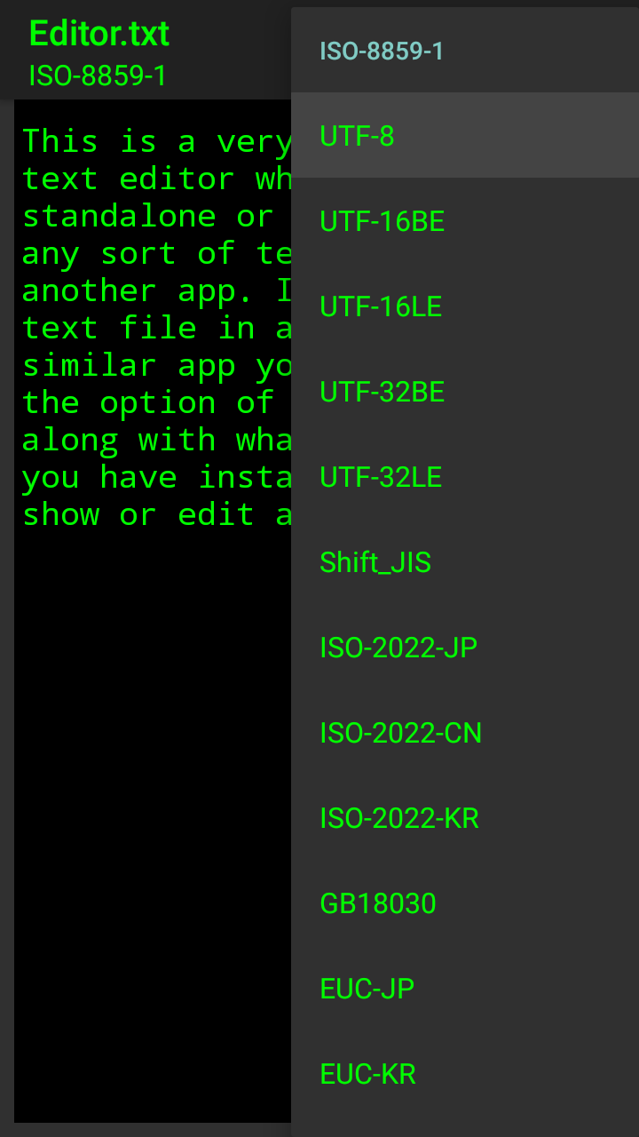The image size is (639, 1137).
Task: Select UTF-32LE encoding option
Action: pos(465,477)
